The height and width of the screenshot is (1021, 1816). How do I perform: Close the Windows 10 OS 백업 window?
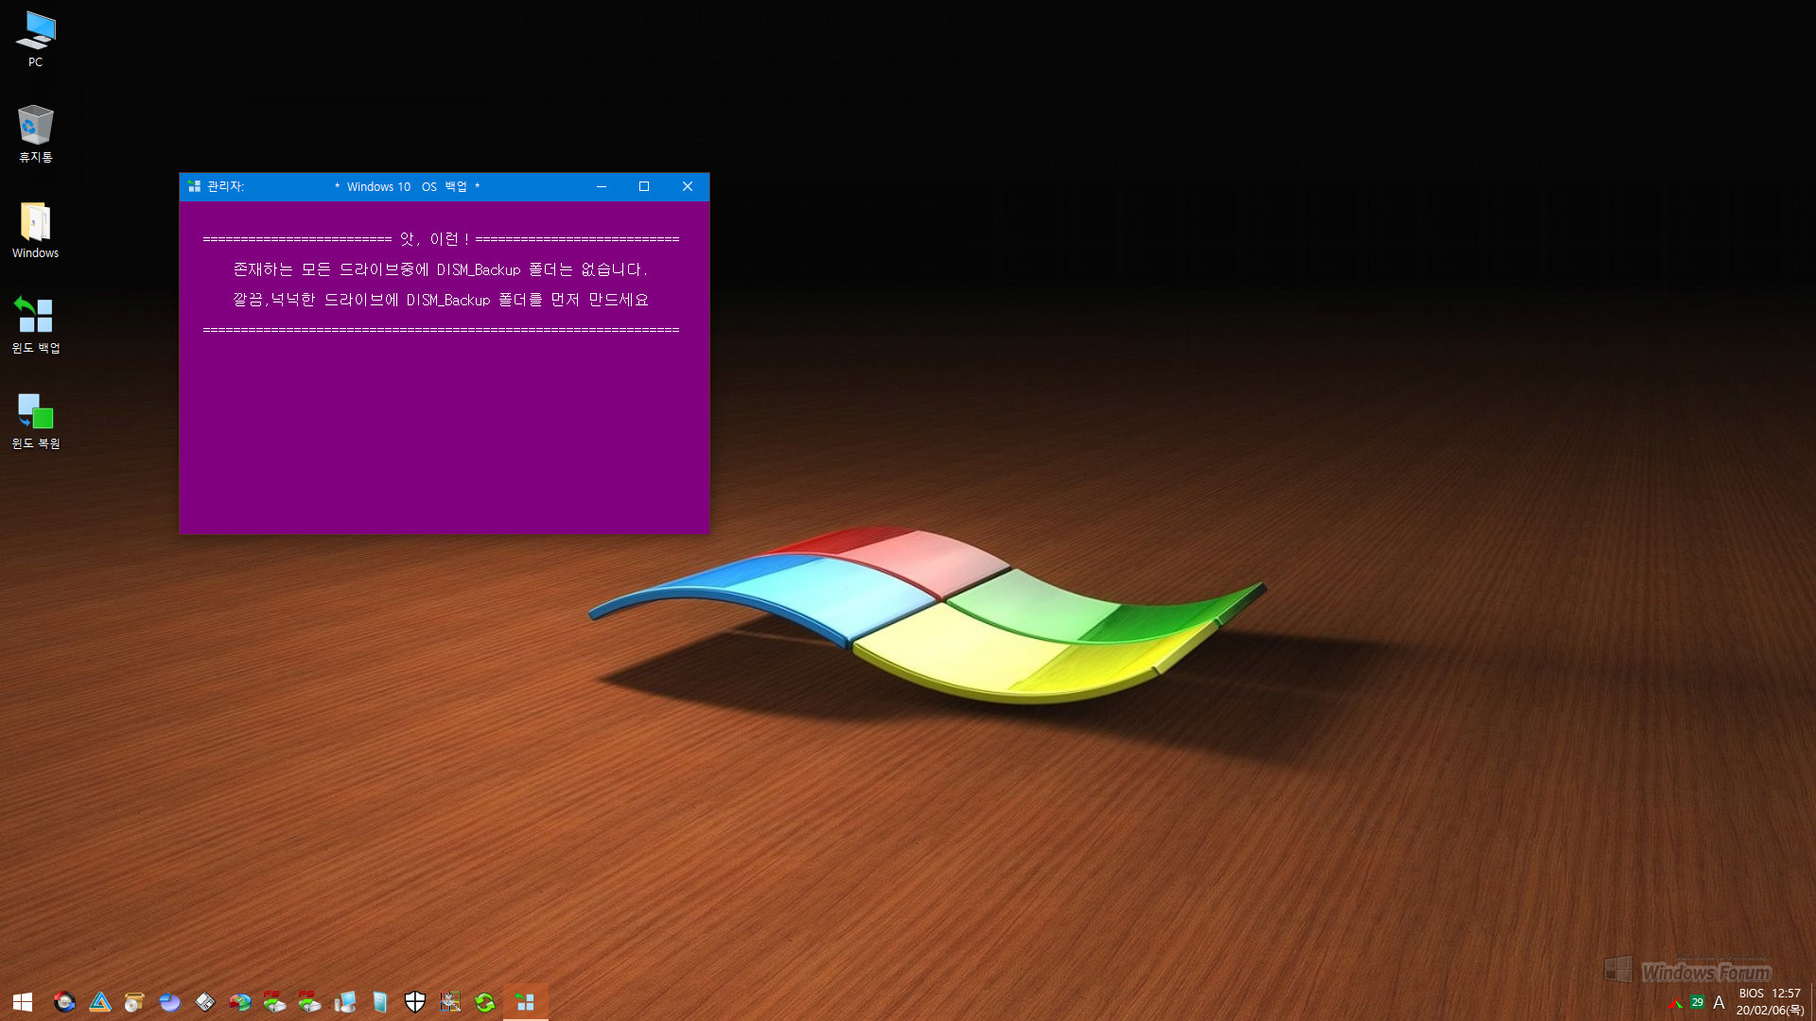[688, 186]
